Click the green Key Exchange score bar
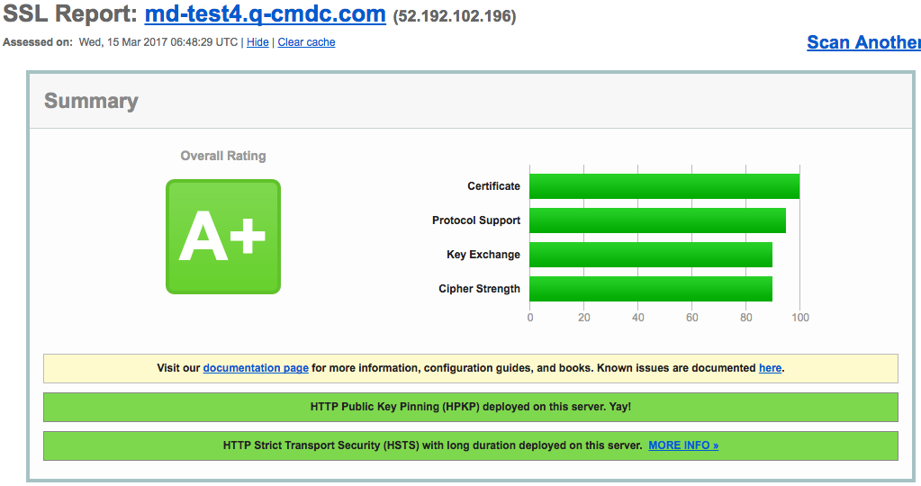The height and width of the screenshot is (486, 921). pyautogui.click(x=650, y=255)
